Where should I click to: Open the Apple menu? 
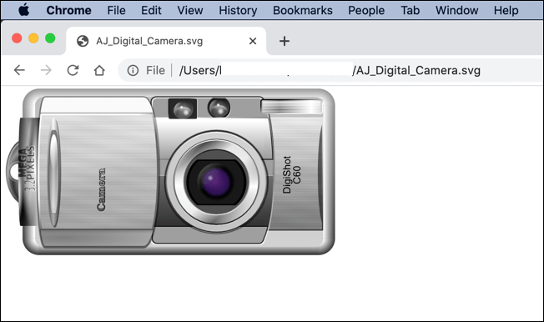[x=23, y=10]
